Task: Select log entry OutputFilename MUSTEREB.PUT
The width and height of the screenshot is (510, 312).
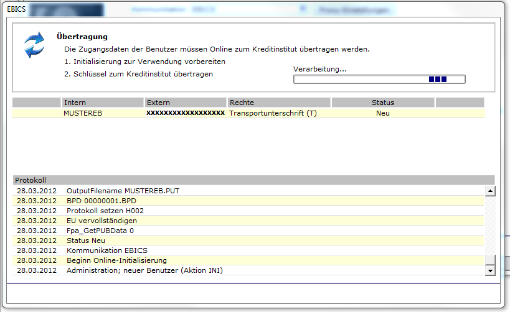Action: (248, 191)
